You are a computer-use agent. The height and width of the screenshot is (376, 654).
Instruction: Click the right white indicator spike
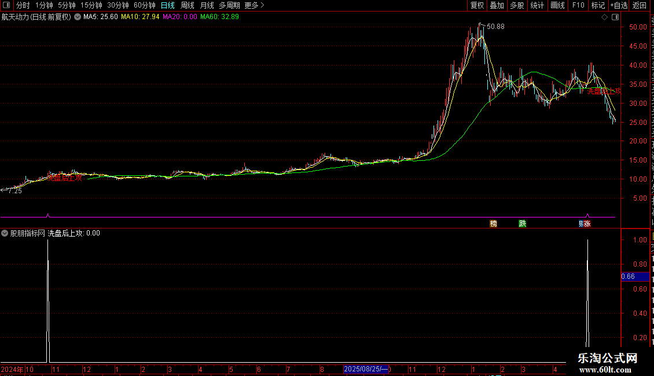[587, 293]
